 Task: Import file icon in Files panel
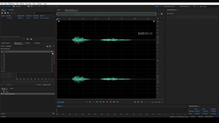point(5,13)
